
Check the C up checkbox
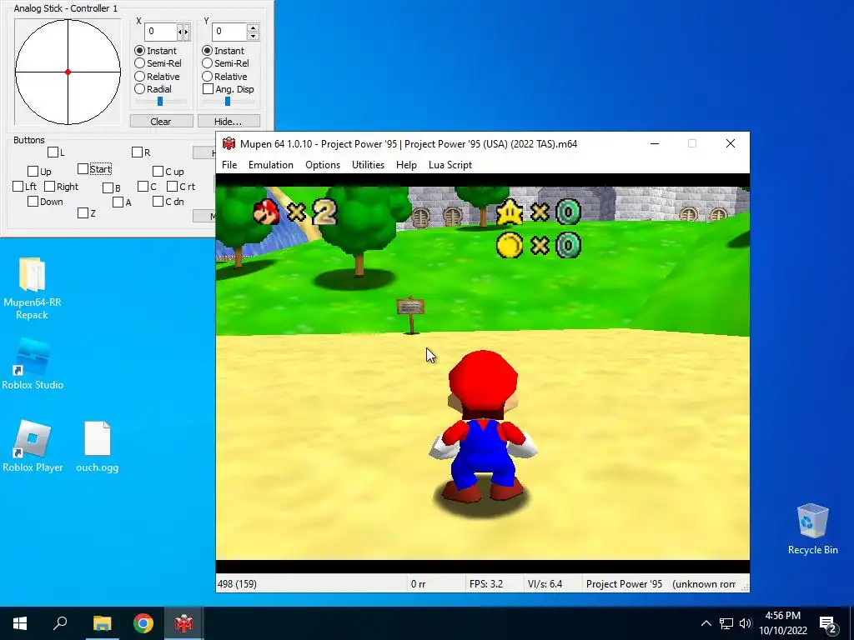click(158, 172)
